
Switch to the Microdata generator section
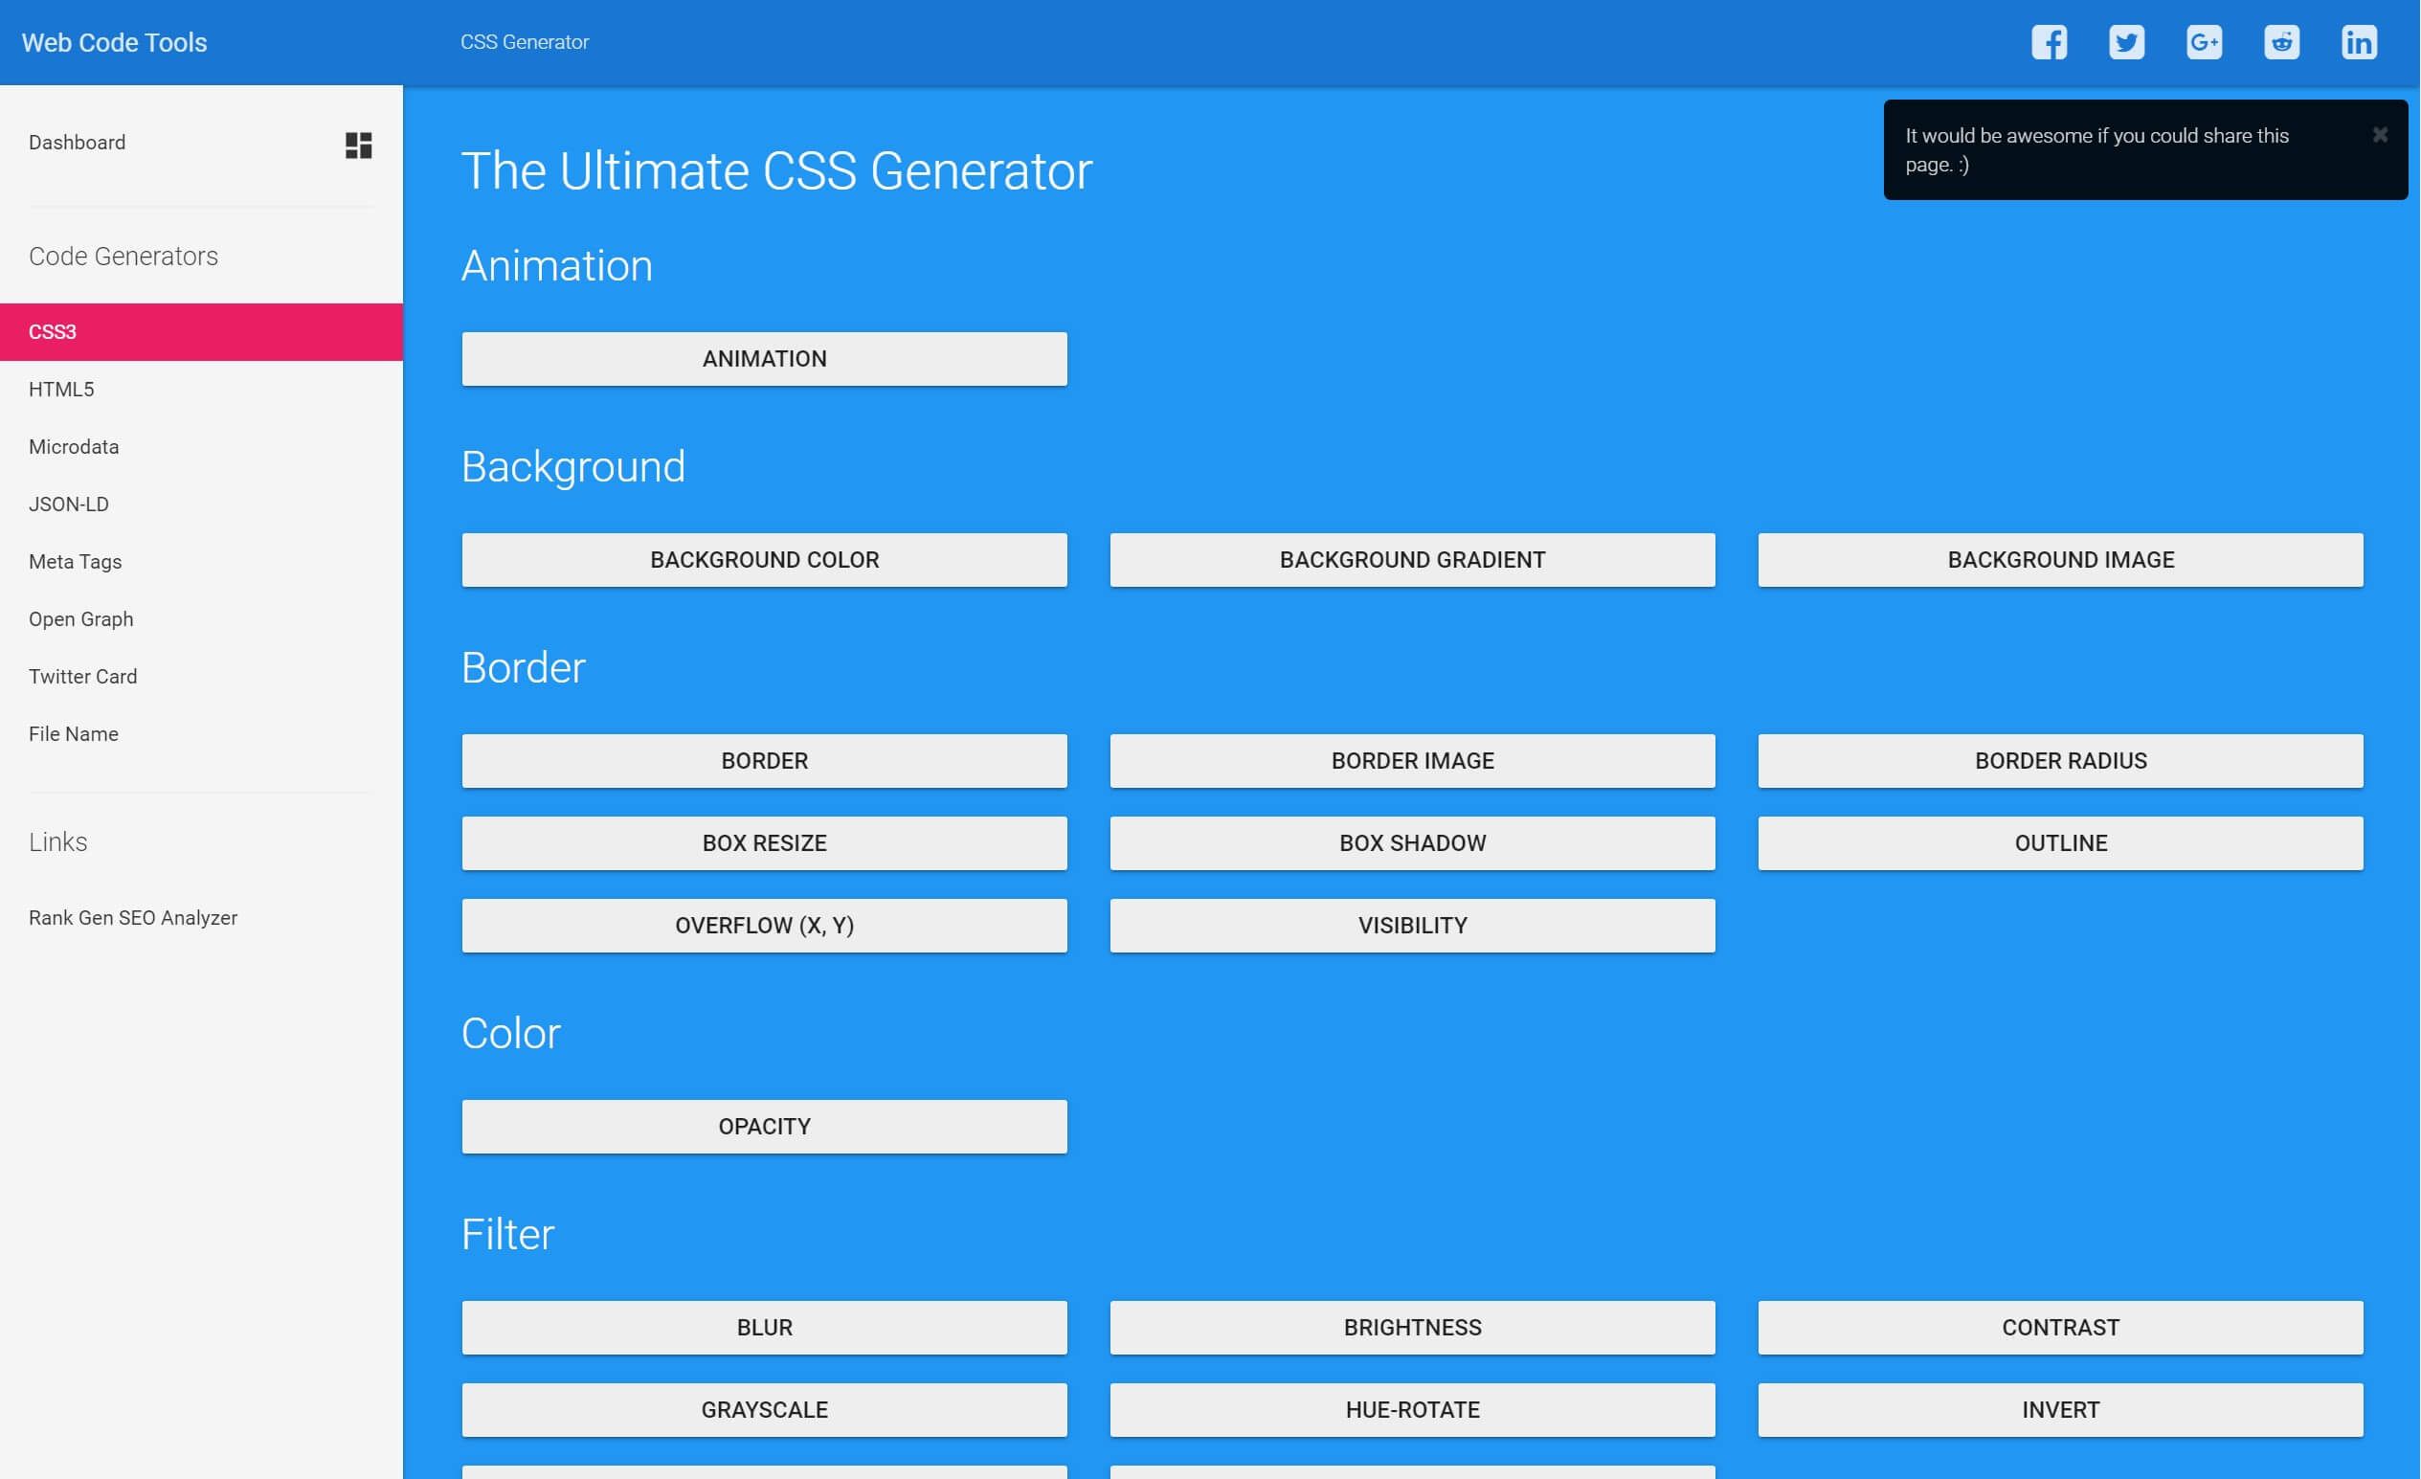click(x=73, y=446)
